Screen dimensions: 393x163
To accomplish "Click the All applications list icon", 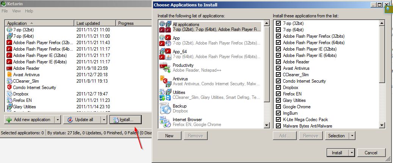I will click(x=165, y=27).
